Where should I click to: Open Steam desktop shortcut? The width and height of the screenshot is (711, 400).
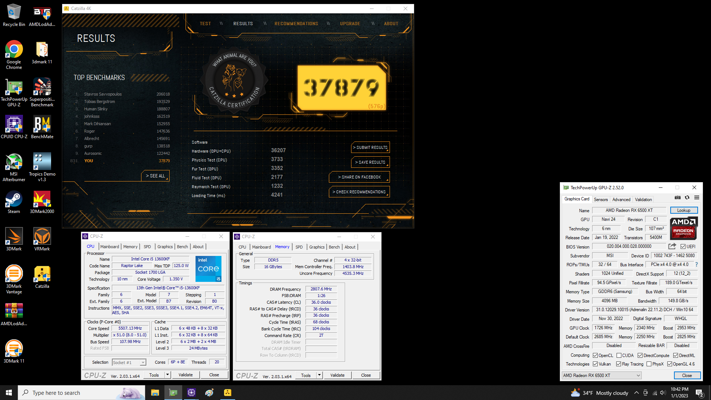[14, 202]
